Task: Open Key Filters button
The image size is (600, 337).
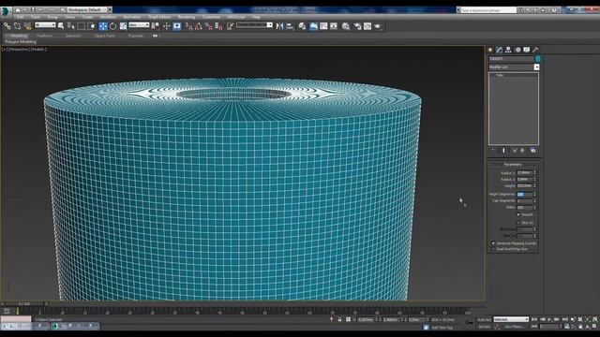Action: 514,327
